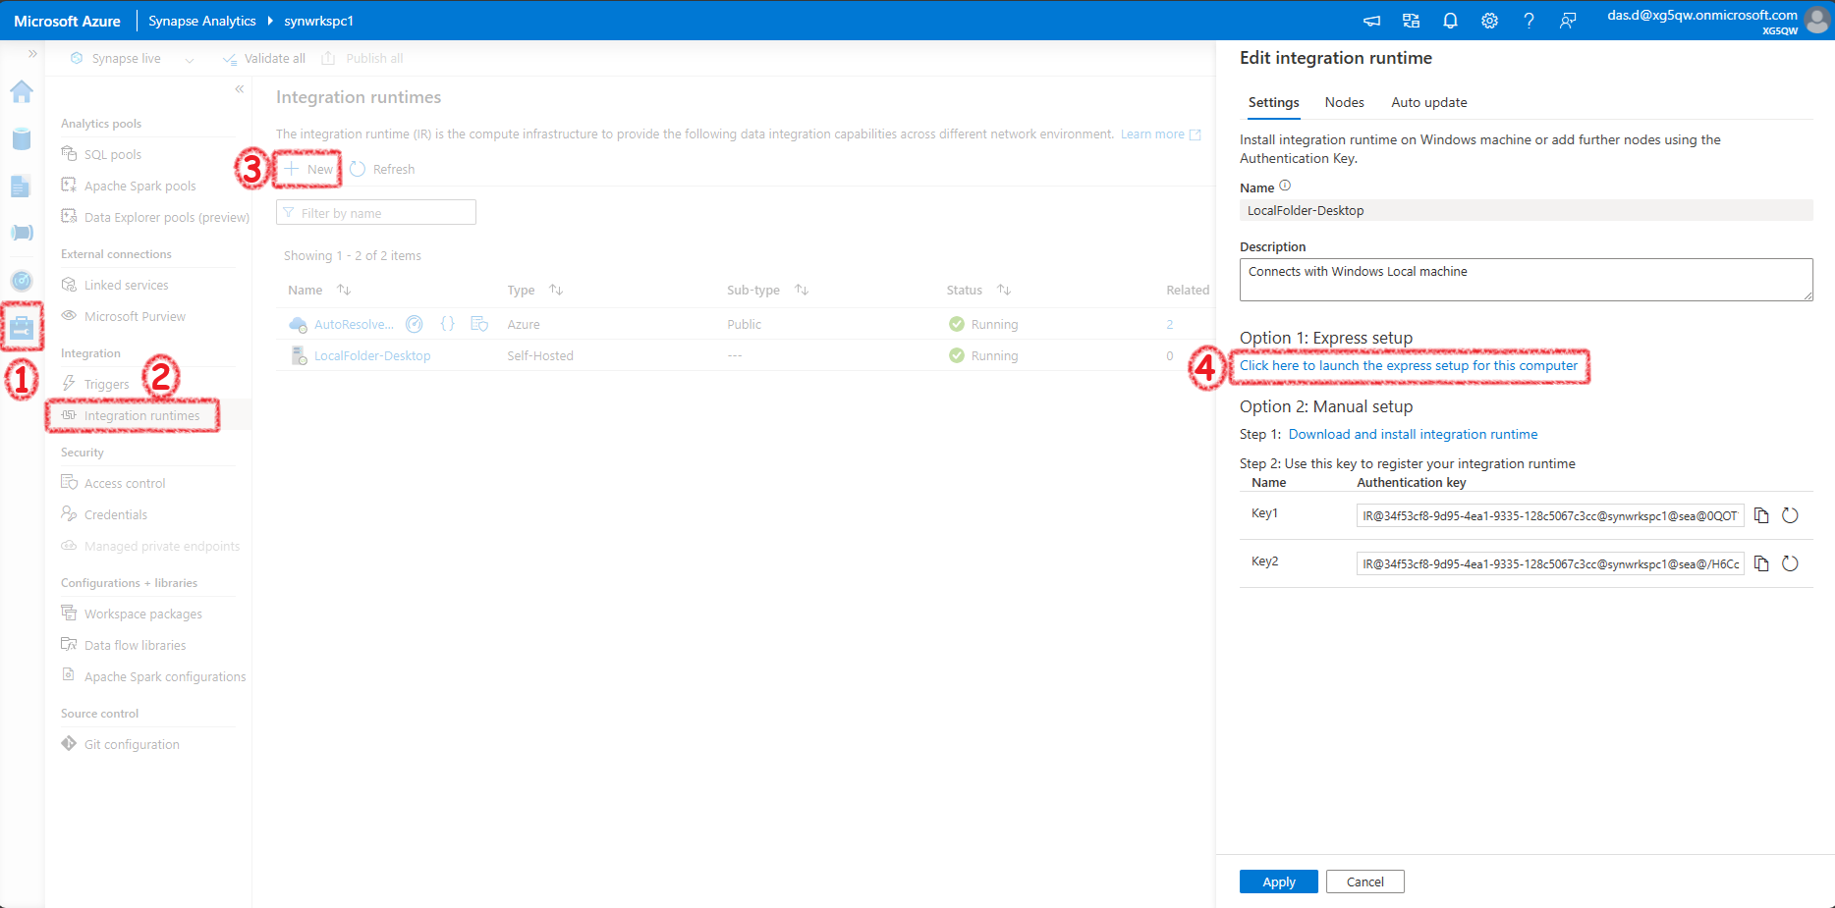The image size is (1835, 908).
Task: Sort runtimes by Status column
Action: (x=1003, y=290)
